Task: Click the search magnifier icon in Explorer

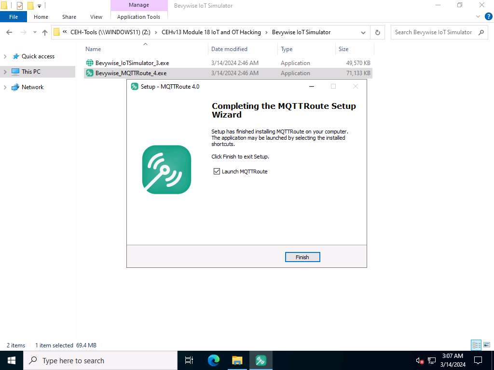Action: 481,32
